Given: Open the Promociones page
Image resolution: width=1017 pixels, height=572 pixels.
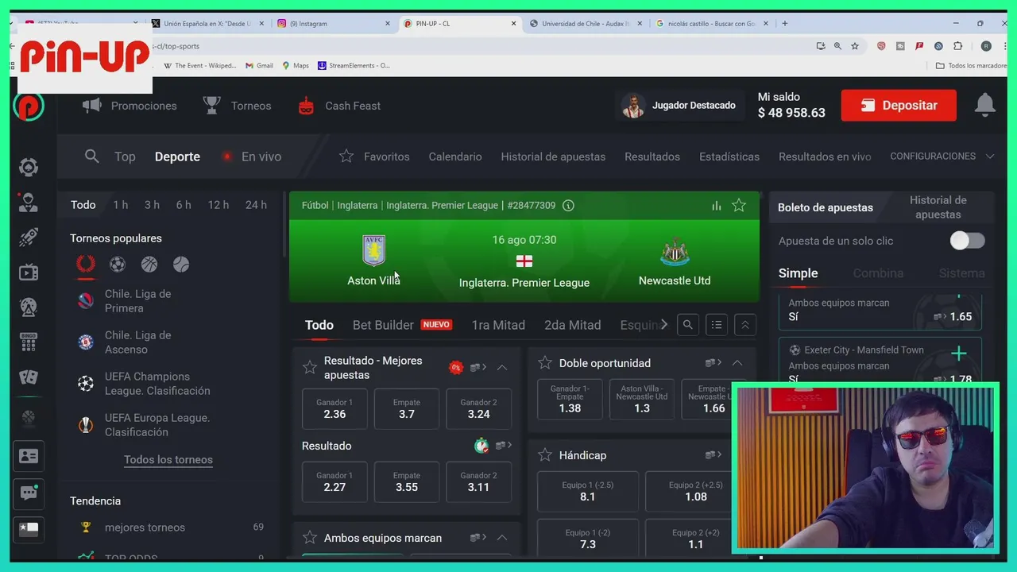Looking at the screenshot, I should point(130,106).
